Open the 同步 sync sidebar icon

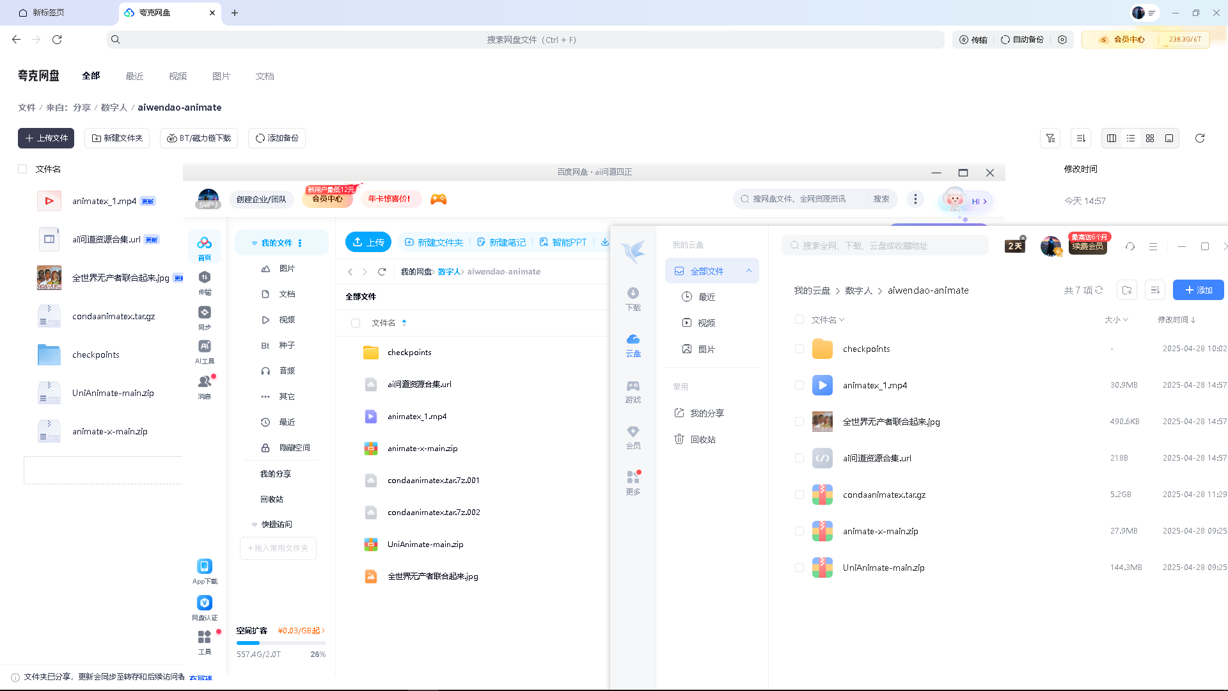[205, 316]
